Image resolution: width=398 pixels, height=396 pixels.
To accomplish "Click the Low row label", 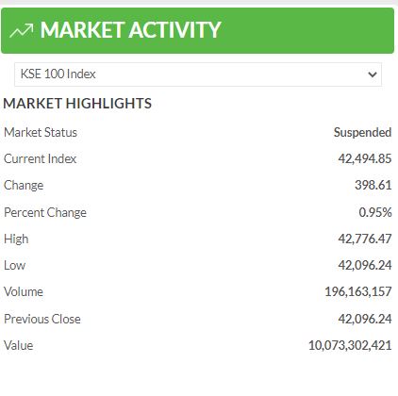I will [x=14, y=266].
